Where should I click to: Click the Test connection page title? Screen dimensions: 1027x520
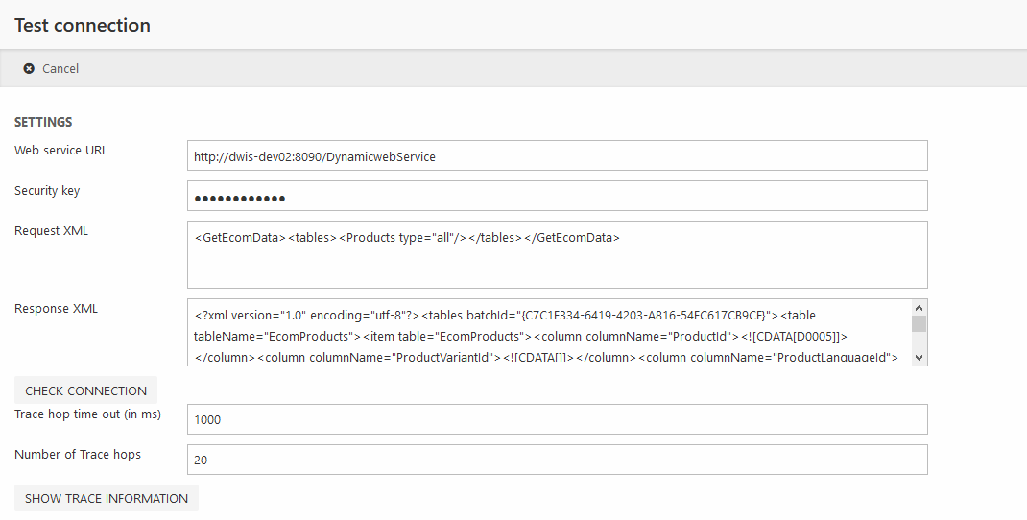[x=83, y=26]
